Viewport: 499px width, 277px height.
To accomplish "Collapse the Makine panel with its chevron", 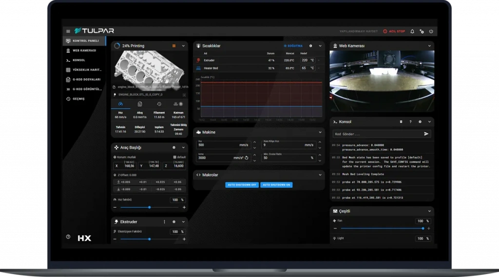I will click(x=320, y=132).
